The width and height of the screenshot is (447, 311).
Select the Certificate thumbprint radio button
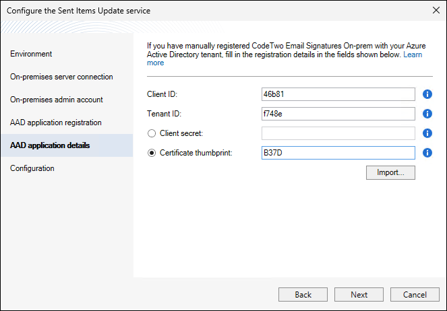coord(152,153)
